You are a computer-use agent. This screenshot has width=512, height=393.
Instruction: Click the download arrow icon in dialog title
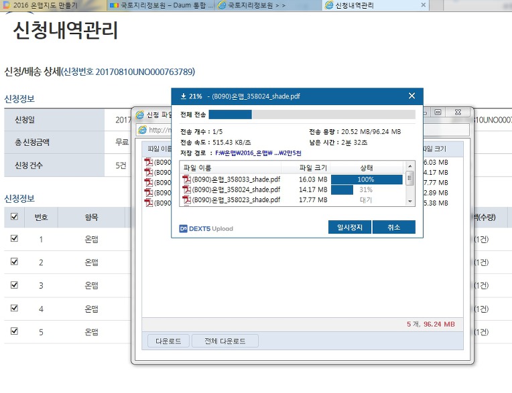184,96
